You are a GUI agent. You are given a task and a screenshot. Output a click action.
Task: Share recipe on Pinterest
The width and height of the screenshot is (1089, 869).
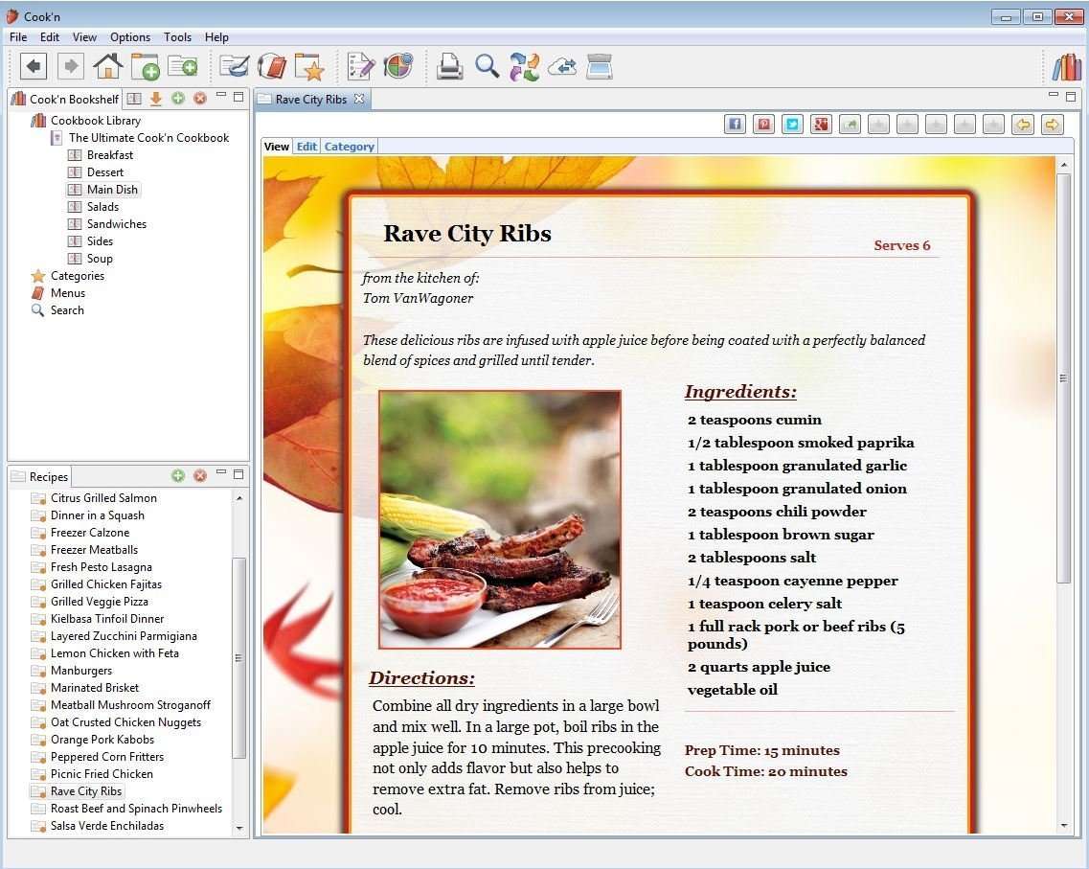[763, 124]
